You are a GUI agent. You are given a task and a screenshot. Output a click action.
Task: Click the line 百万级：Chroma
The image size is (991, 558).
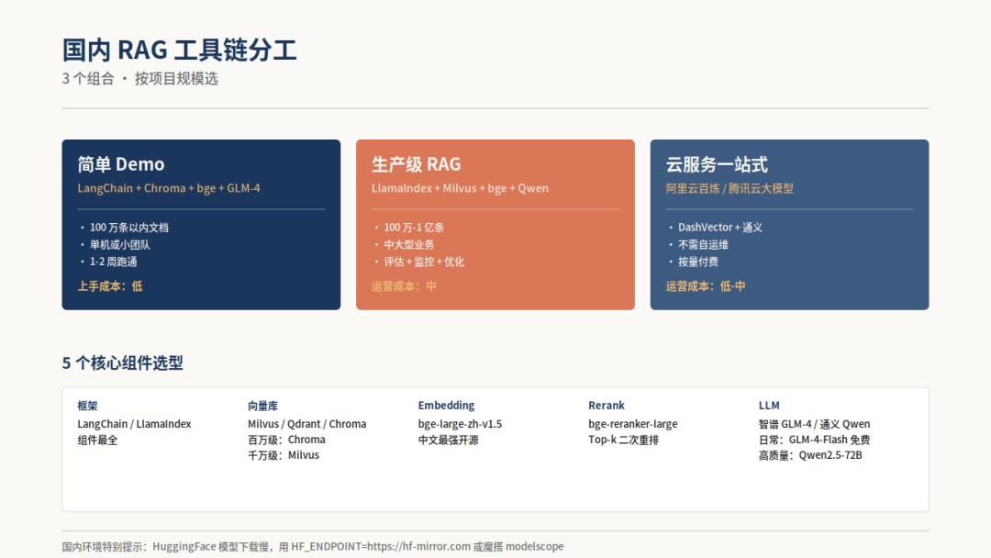pos(286,440)
